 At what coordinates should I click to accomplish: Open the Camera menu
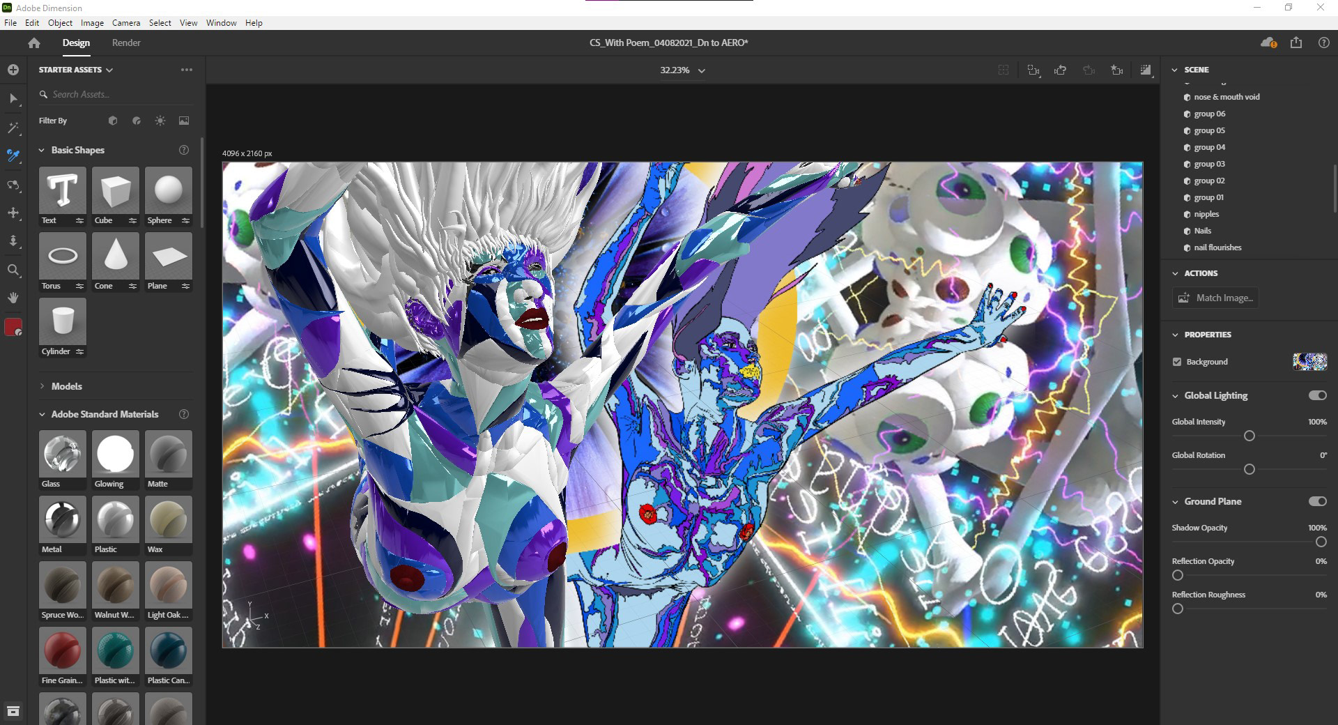[126, 22]
